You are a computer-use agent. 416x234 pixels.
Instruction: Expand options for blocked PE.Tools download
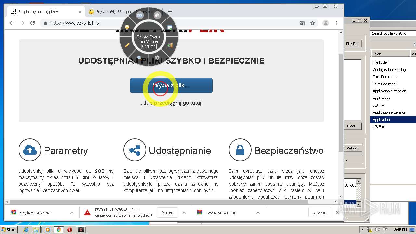pyautogui.click(x=184, y=213)
